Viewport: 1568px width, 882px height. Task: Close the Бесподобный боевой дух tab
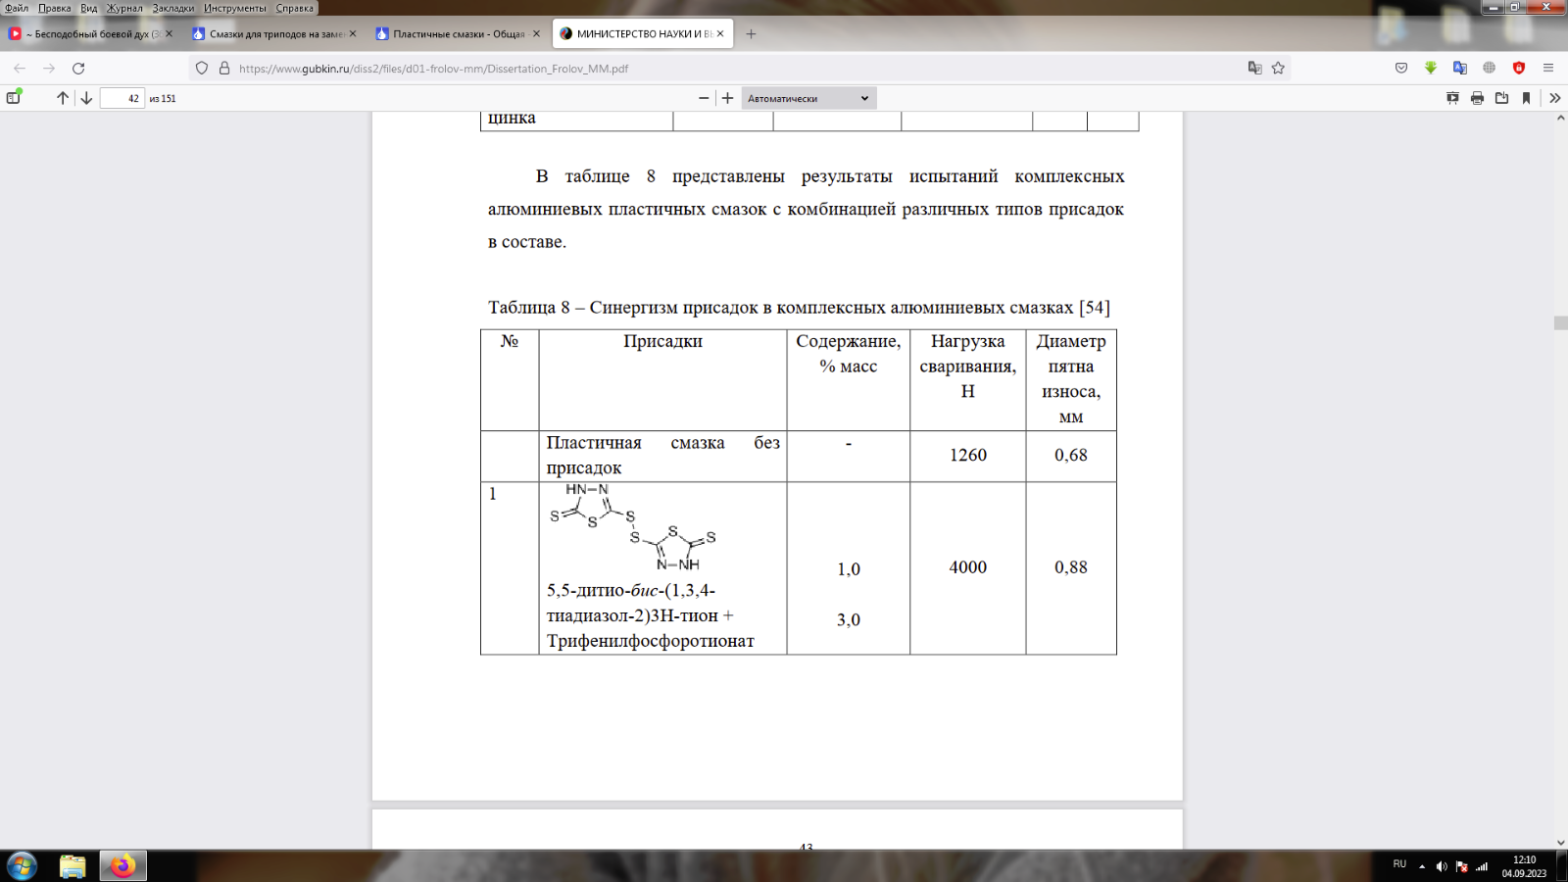point(169,33)
